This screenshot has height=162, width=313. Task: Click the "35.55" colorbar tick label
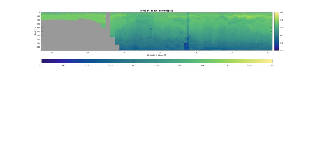pyautogui.click(x=249, y=65)
